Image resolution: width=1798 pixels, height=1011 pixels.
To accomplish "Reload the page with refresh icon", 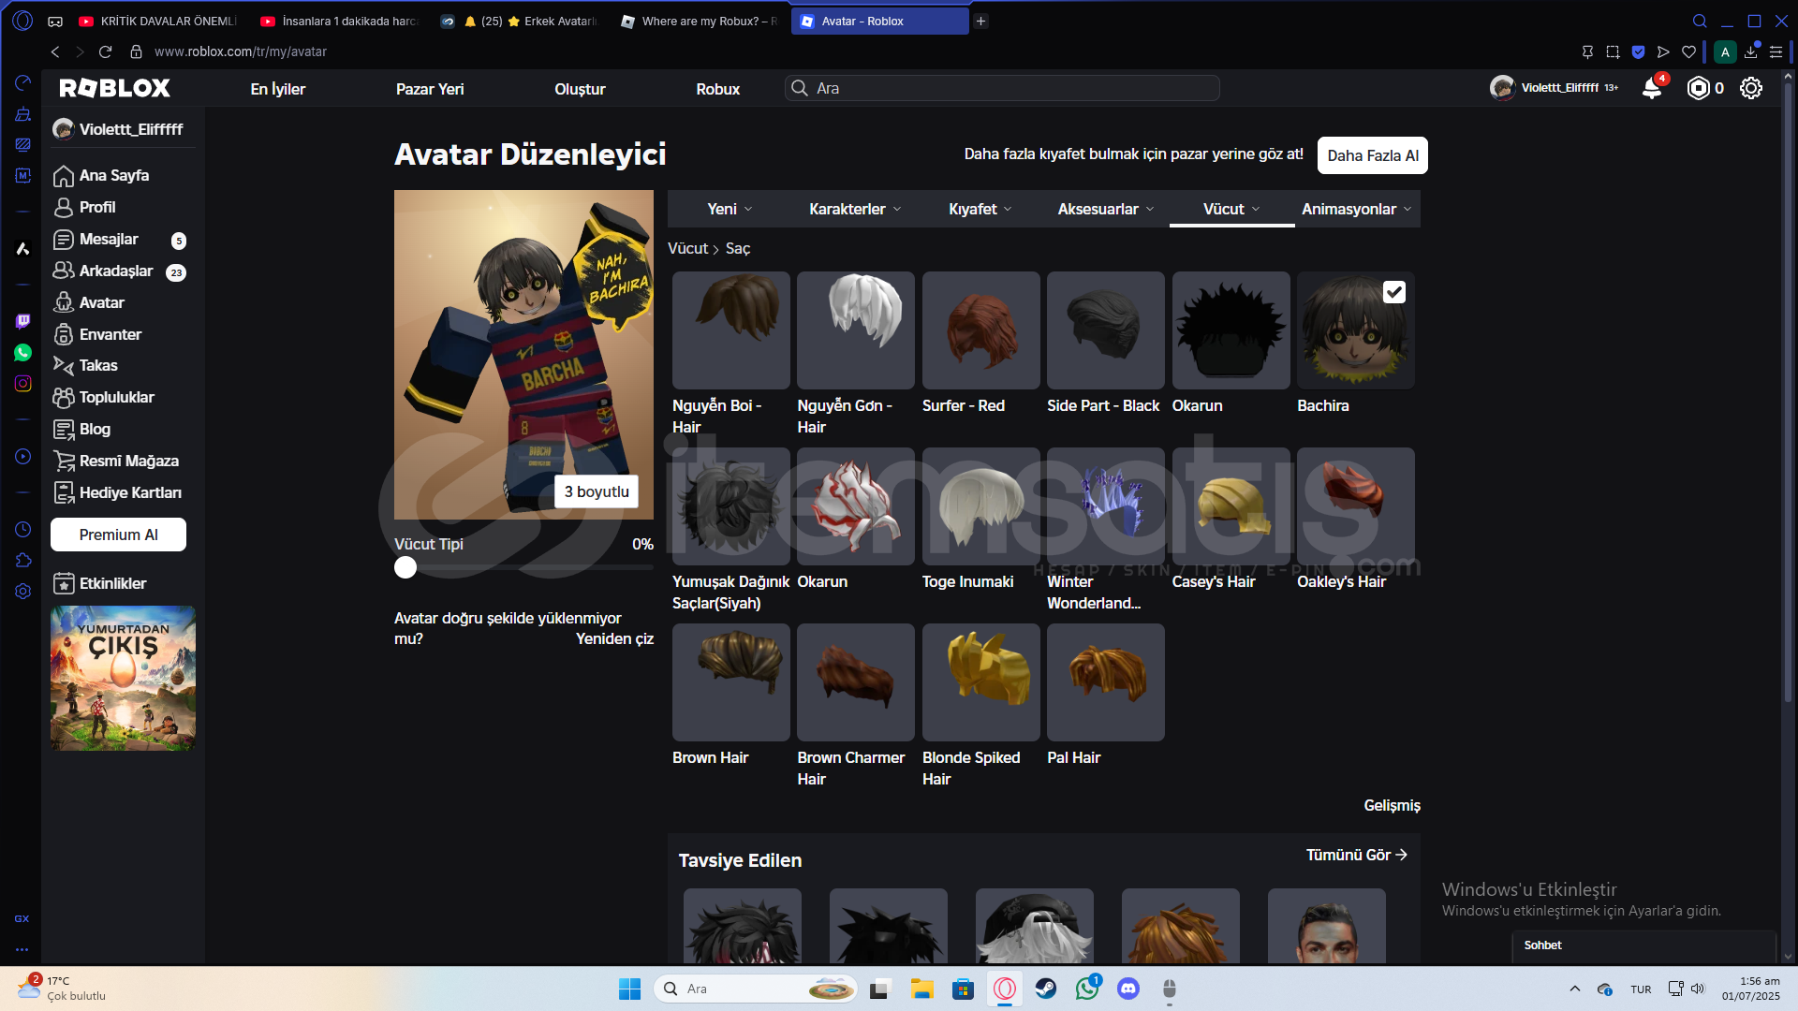I will tap(105, 51).
